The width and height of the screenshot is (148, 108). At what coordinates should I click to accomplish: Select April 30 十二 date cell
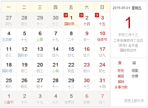pyautogui.click(x=56, y=20)
